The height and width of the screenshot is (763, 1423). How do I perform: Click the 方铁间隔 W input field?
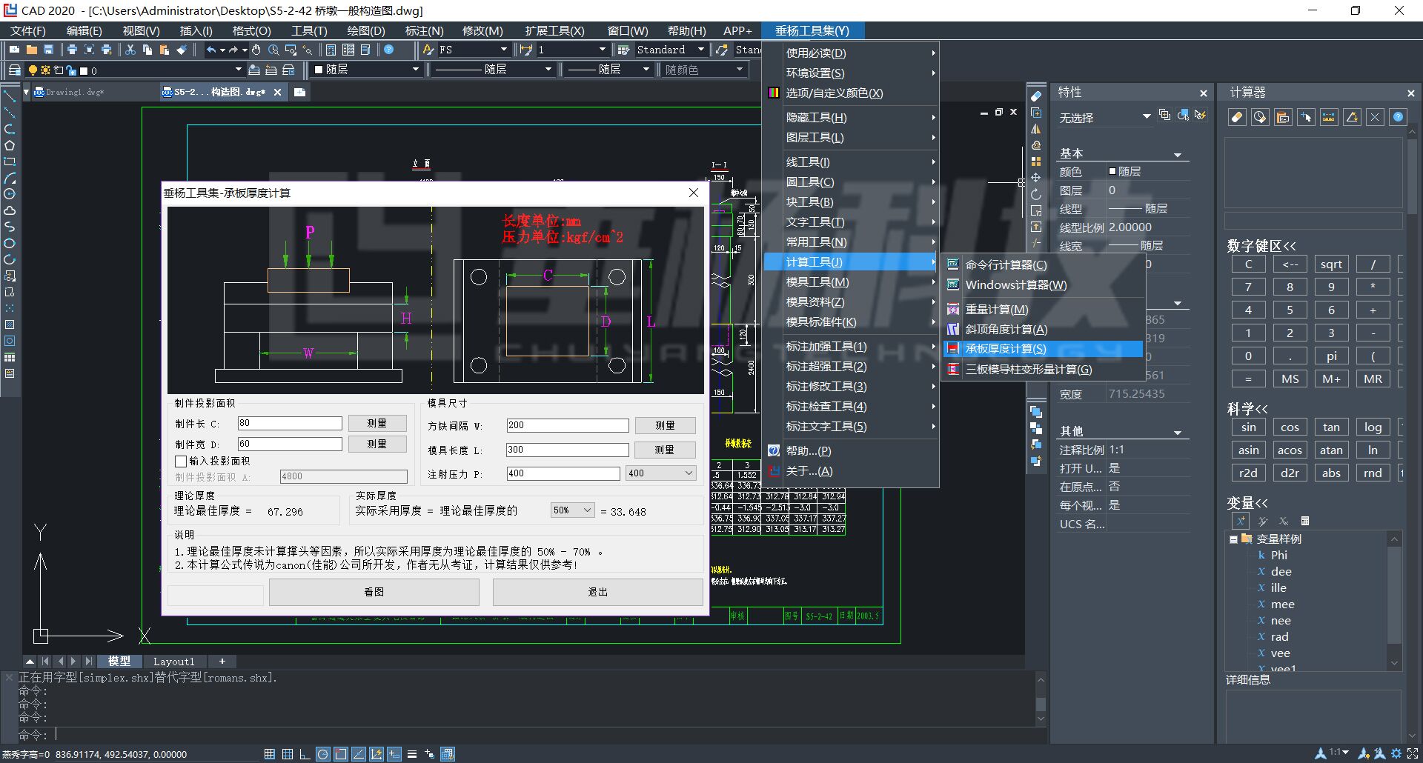[568, 425]
